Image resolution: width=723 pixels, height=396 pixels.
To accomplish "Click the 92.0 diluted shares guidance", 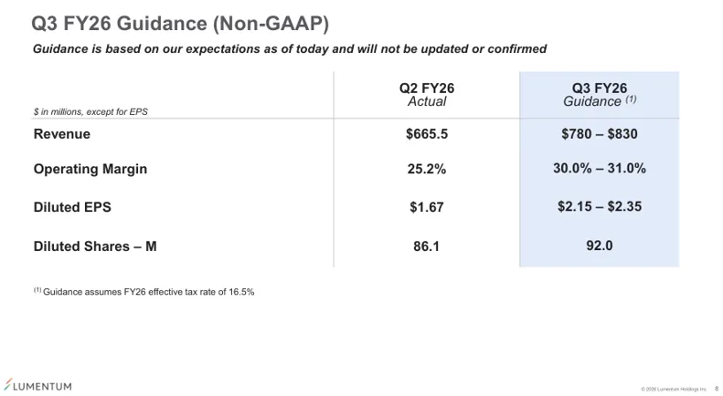I will pos(599,245).
